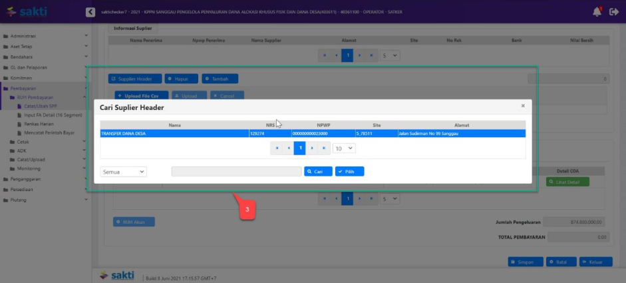The image size is (626, 283).
Task: Confirm selection with the Pilih button
Action: [x=349, y=172]
